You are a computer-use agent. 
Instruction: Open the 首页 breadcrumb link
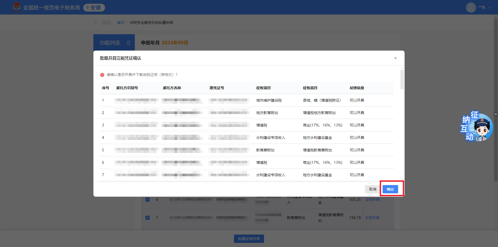121,23
